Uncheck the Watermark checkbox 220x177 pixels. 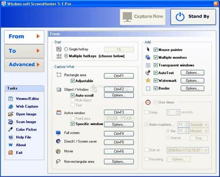click(x=155, y=81)
